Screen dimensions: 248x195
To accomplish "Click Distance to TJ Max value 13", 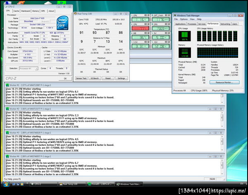I will click(x=108, y=41).
